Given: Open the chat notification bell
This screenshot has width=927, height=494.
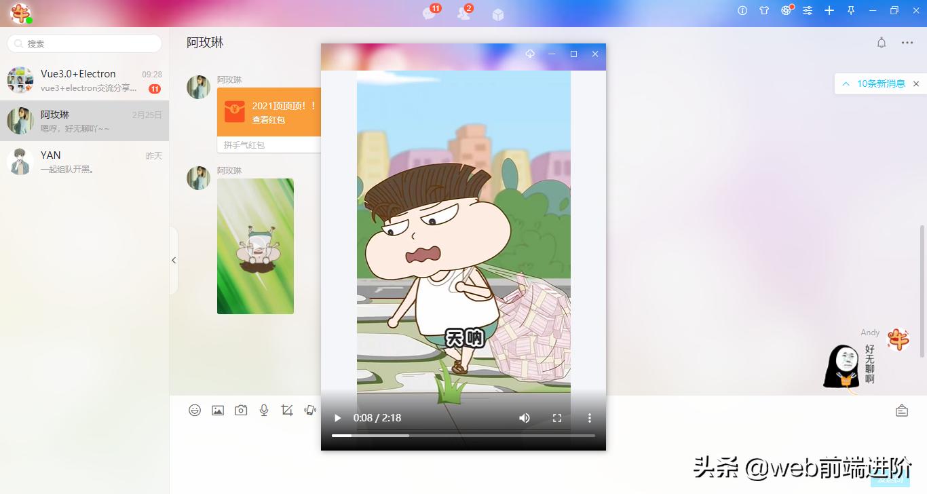Looking at the screenshot, I should (881, 42).
